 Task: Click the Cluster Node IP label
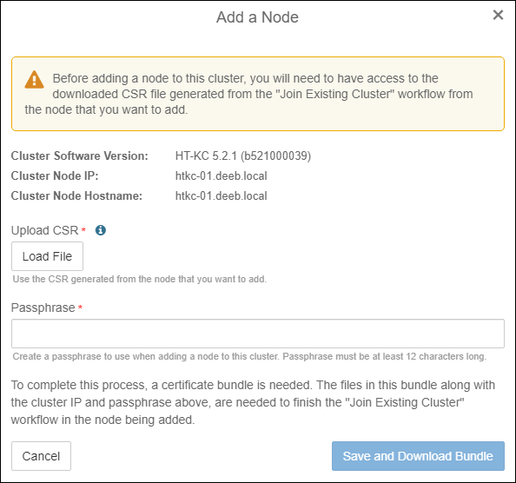coord(55,176)
